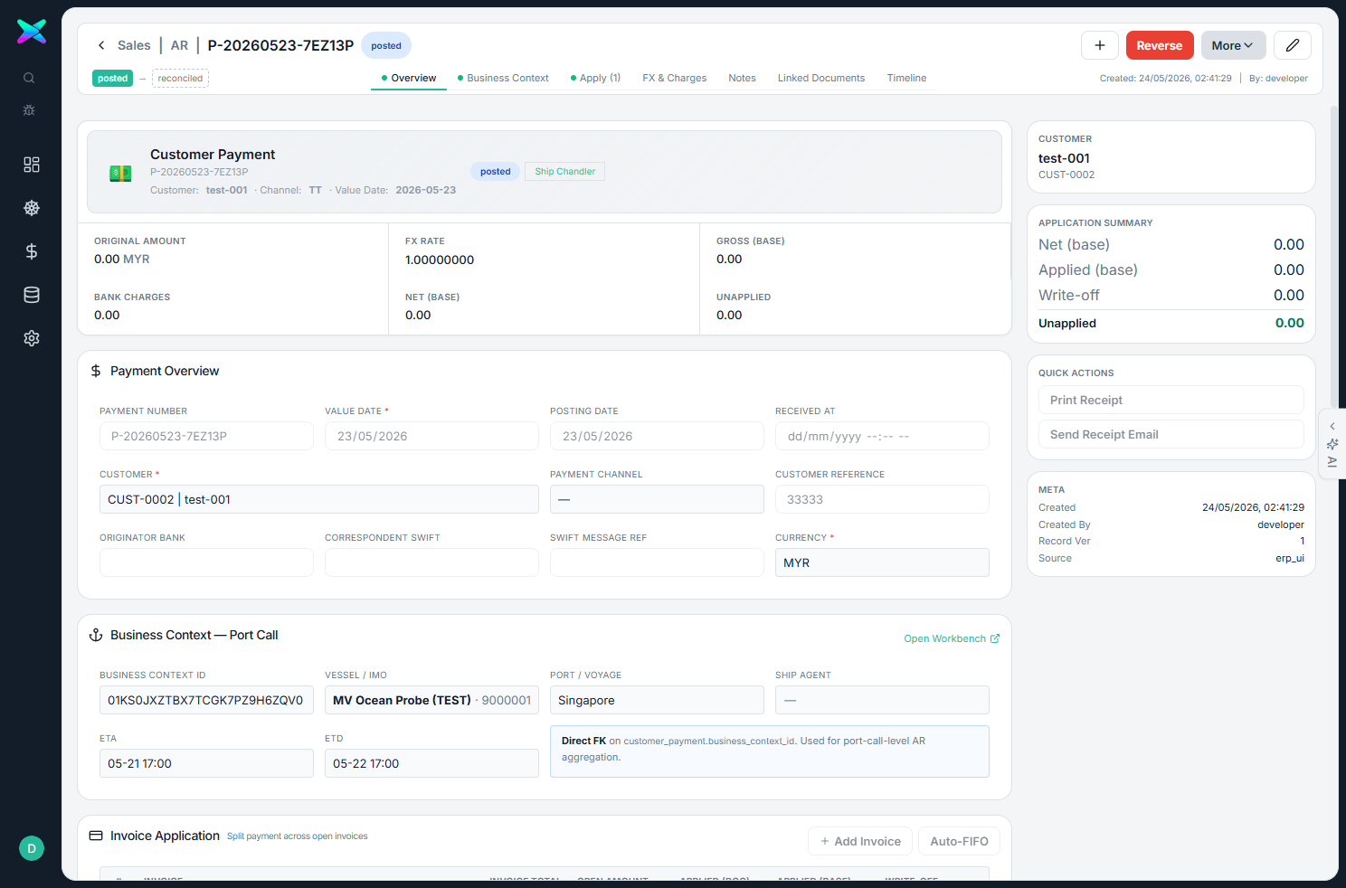Click the Ship Chandler tag
This screenshot has height=888, width=1346.
564,171
